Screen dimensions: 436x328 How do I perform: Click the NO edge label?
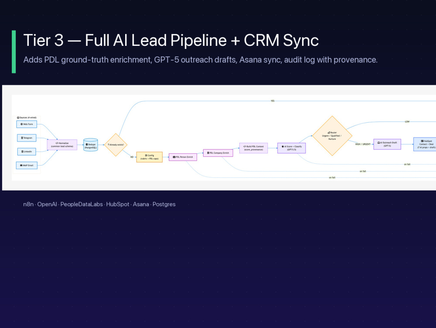tap(132, 157)
